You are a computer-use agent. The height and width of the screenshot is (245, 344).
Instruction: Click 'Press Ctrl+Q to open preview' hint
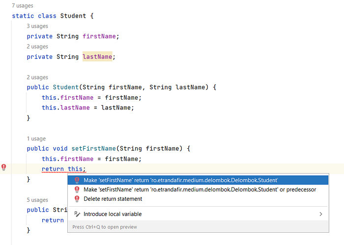tap(105, 227)
